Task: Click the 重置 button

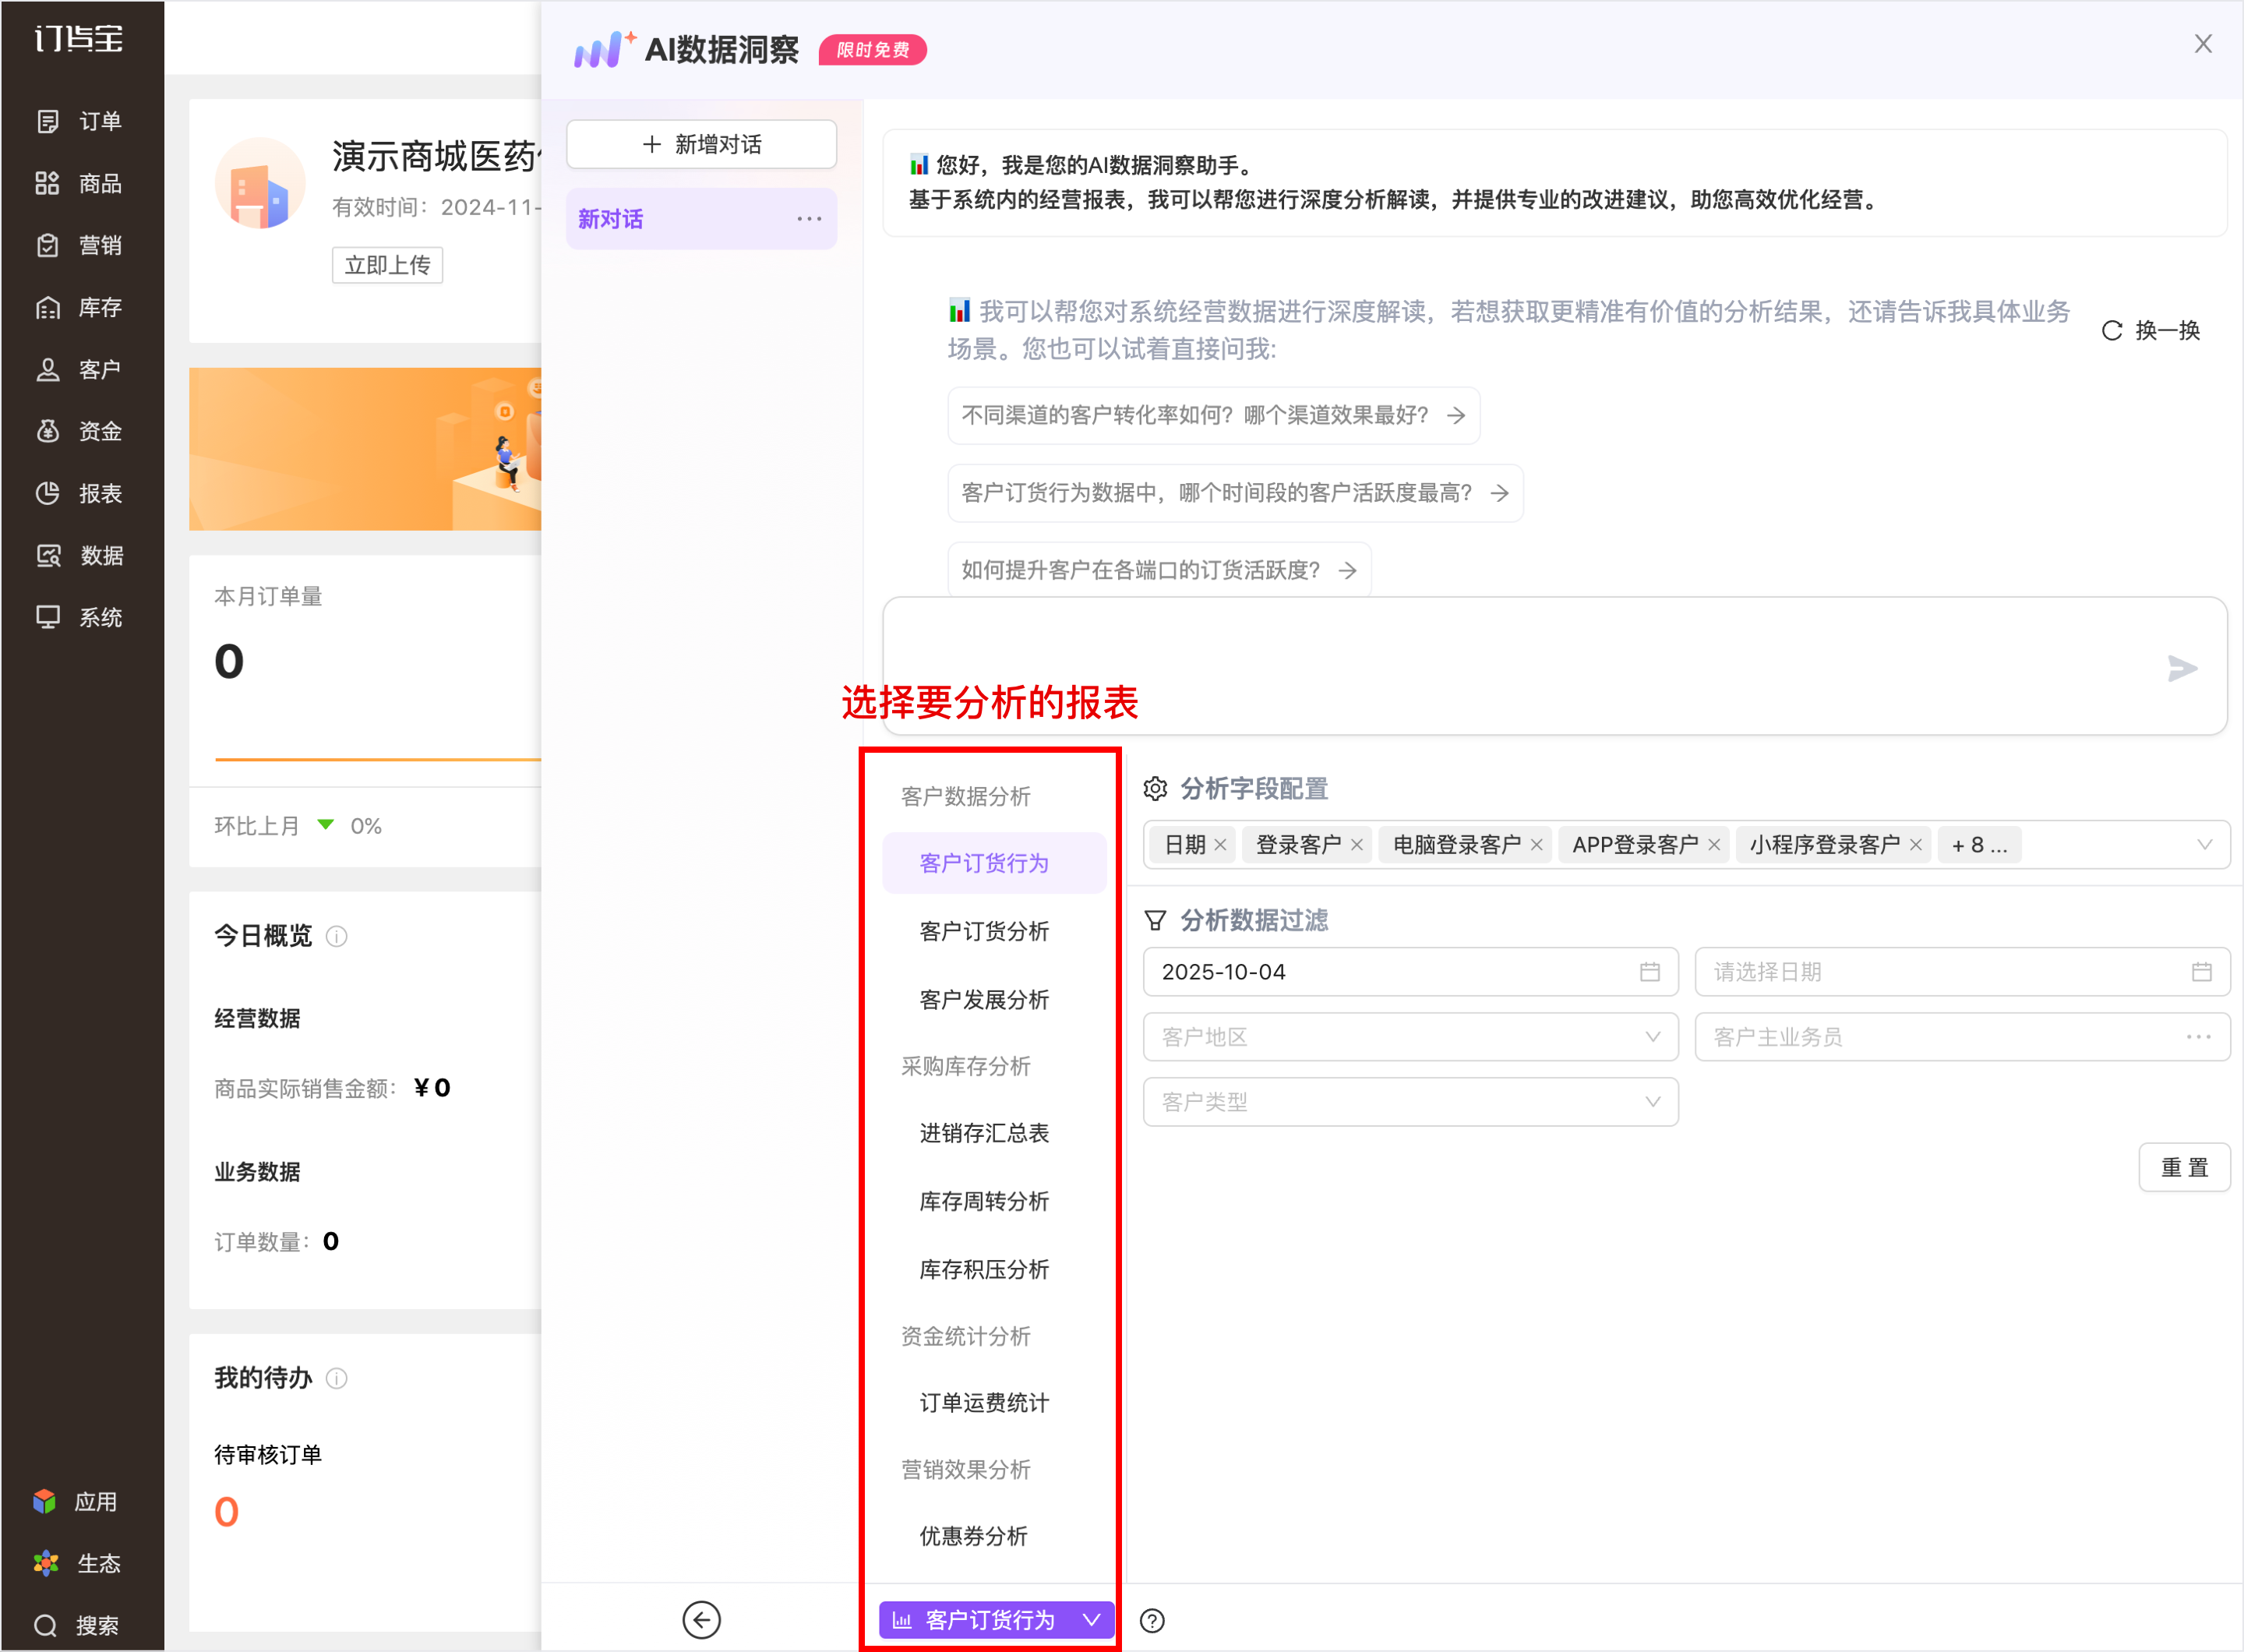Action: click(2183, 1167)
